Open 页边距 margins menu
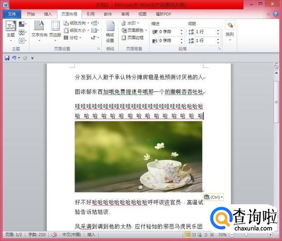 pyautogui.click(x=55, y=31)
